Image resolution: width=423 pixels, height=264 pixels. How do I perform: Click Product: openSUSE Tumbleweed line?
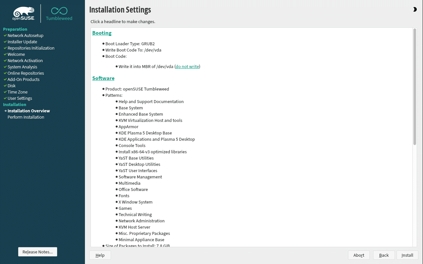point(137,89)
